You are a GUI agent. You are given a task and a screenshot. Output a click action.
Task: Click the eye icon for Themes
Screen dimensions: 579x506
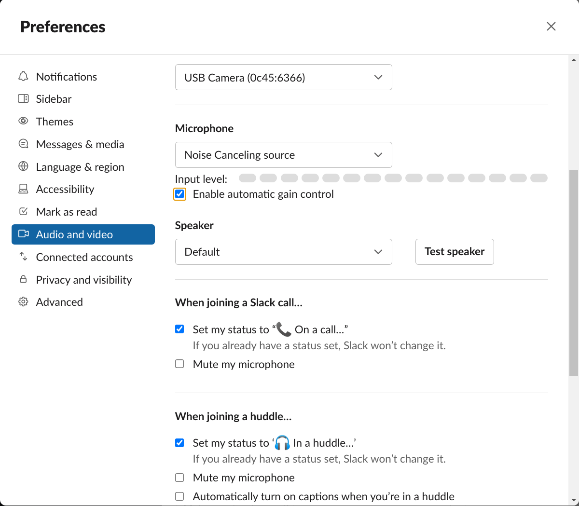23,121
